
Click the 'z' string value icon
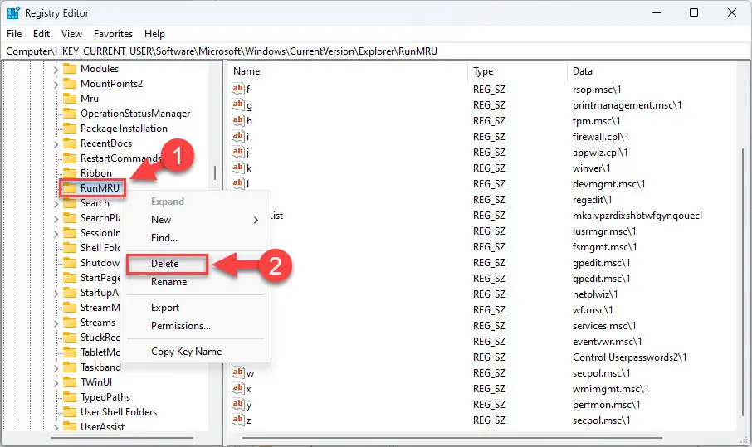pos(238,419)
